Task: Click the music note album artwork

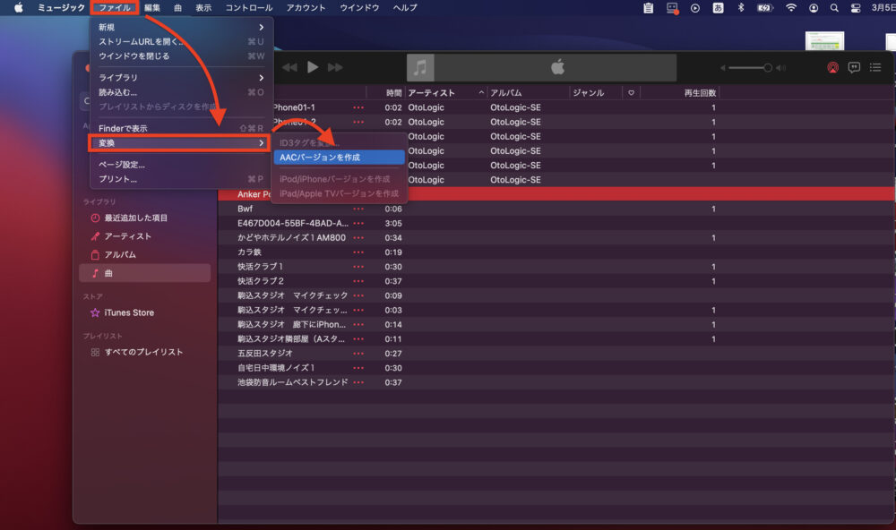Action: point(420,68)
